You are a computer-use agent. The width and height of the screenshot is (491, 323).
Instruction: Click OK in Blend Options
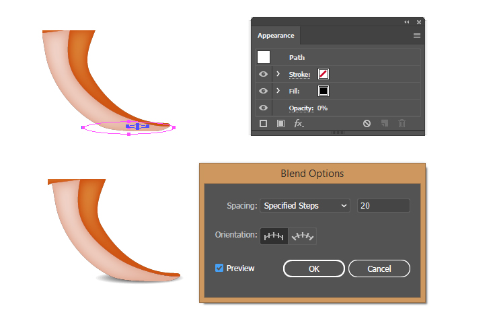tap(313, 268)
